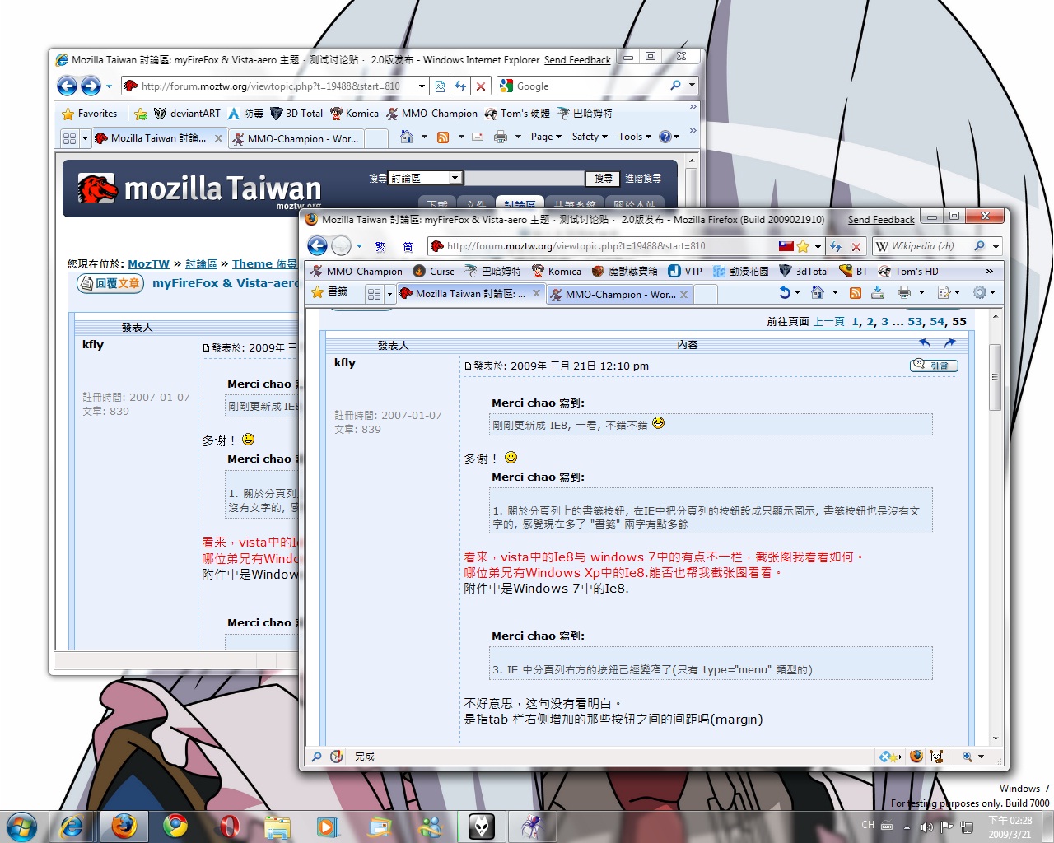Open Help question-mark icon in Internet Explorer
The image size is (1054, 843).
pyautogui.click(x=665, y=137)
